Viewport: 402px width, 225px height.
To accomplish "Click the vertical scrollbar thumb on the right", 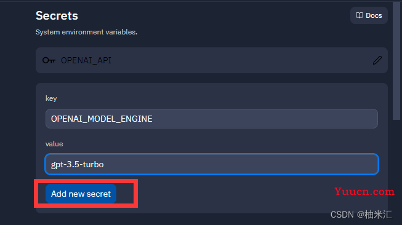I will tap(396, 61).
